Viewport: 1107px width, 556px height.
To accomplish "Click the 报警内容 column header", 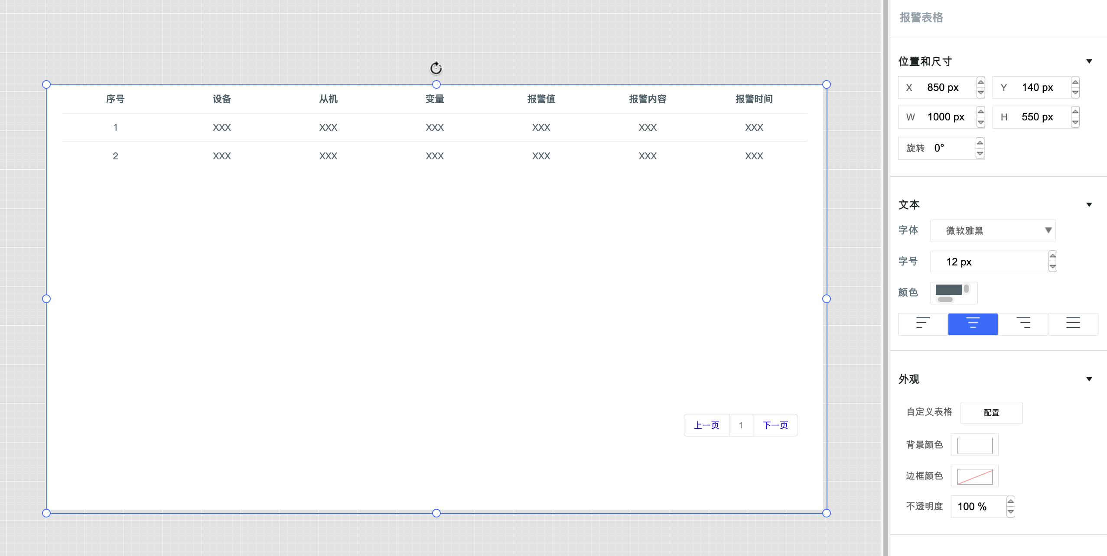I will coord(648,99).
